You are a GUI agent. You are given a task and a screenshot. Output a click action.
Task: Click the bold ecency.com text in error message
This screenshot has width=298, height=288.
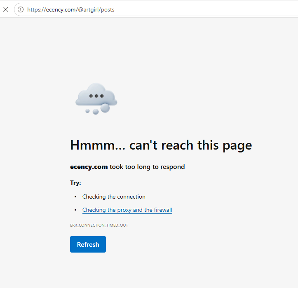[89, 167]
